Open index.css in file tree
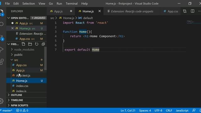Viewport: 201px width, 113px height. pyautogui.click(x=26, y=86)
